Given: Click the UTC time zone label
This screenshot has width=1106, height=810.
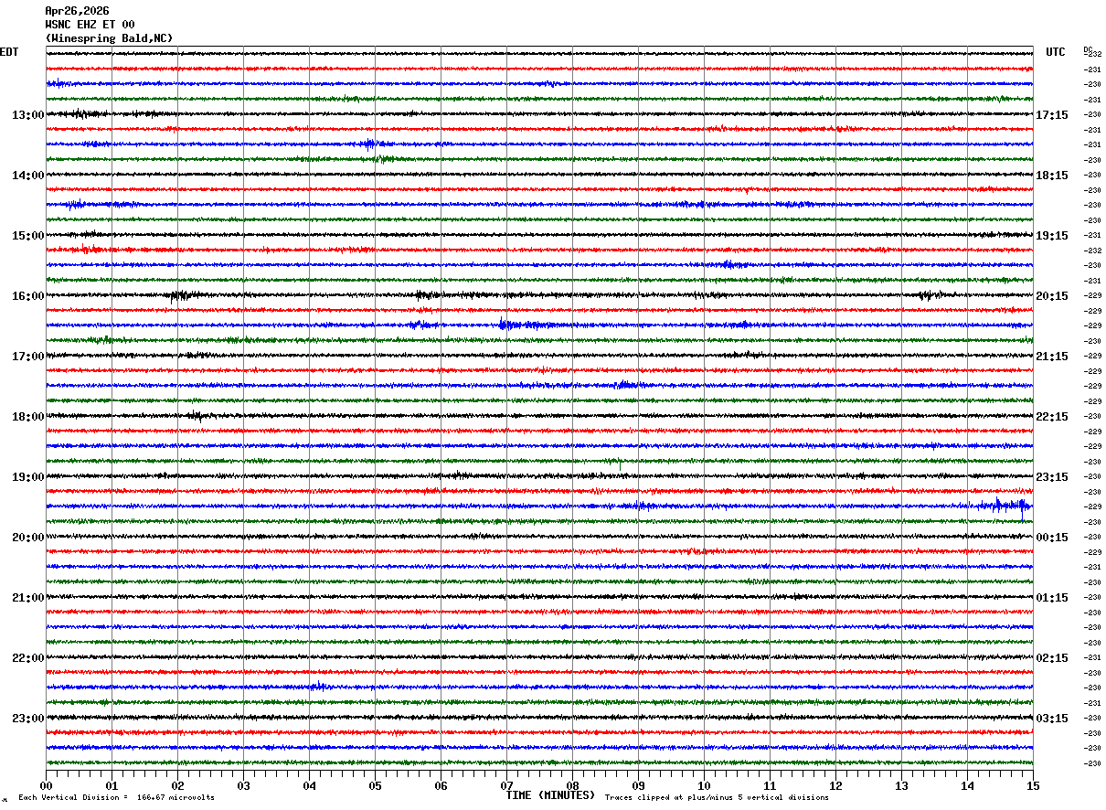Looking at the screenshot, I should (x=1056, y=52).
